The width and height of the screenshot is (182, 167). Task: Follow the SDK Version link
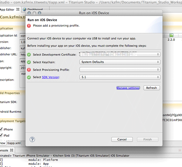click(51, 77)
